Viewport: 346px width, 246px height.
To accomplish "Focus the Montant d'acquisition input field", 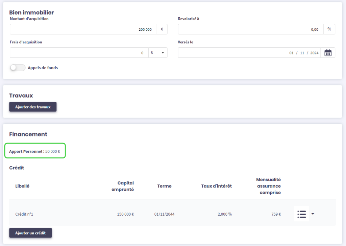I will 83,29.
